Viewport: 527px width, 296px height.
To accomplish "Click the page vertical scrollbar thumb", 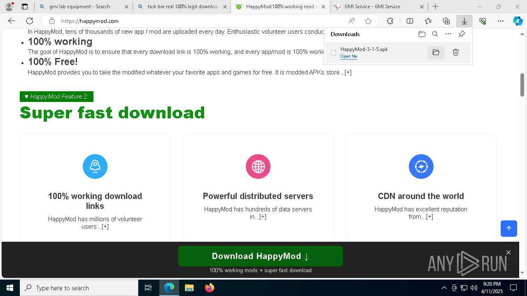I will tap(522, 85).
